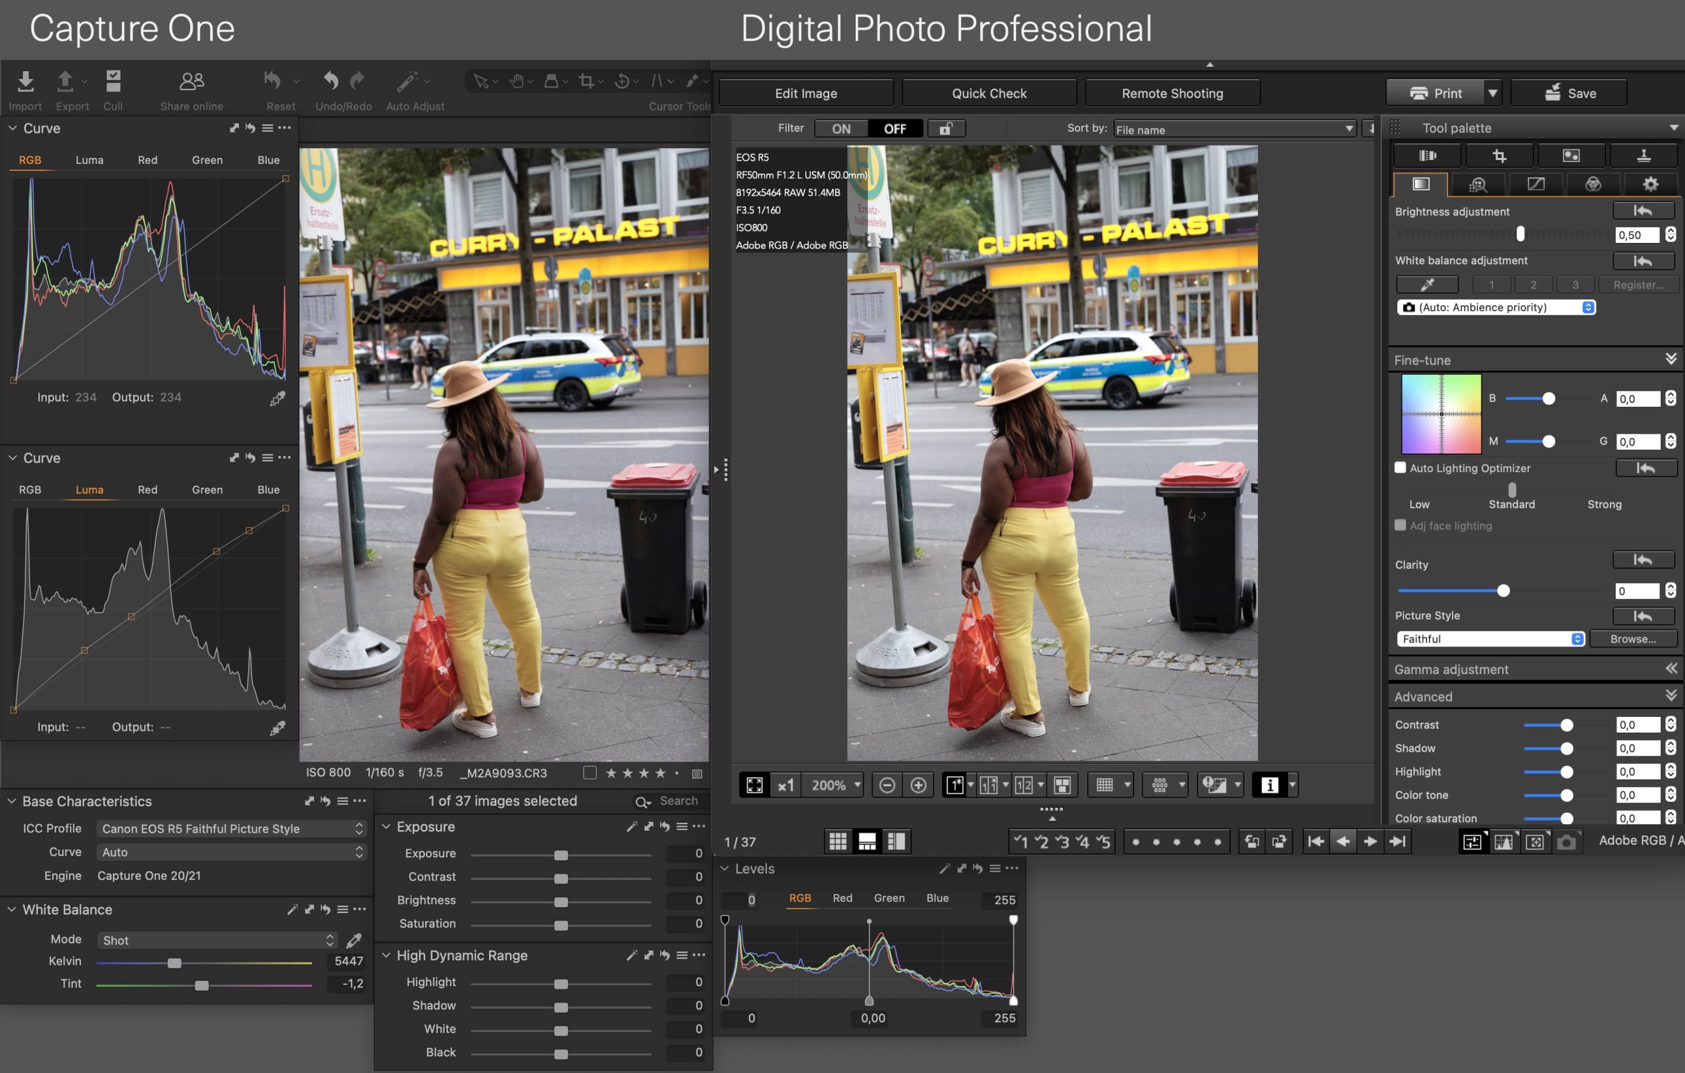Open the ICC Profile dropdown

231,829
